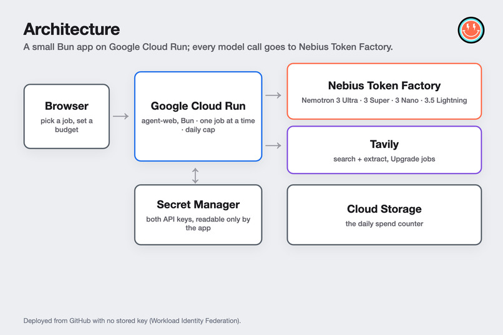This screenshot has width=503, height=335.
Task: Click the Cloud Storage box
Action: click(384, 215)
